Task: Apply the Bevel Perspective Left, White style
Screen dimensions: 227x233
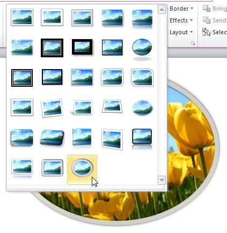Action: coord(112,139)
